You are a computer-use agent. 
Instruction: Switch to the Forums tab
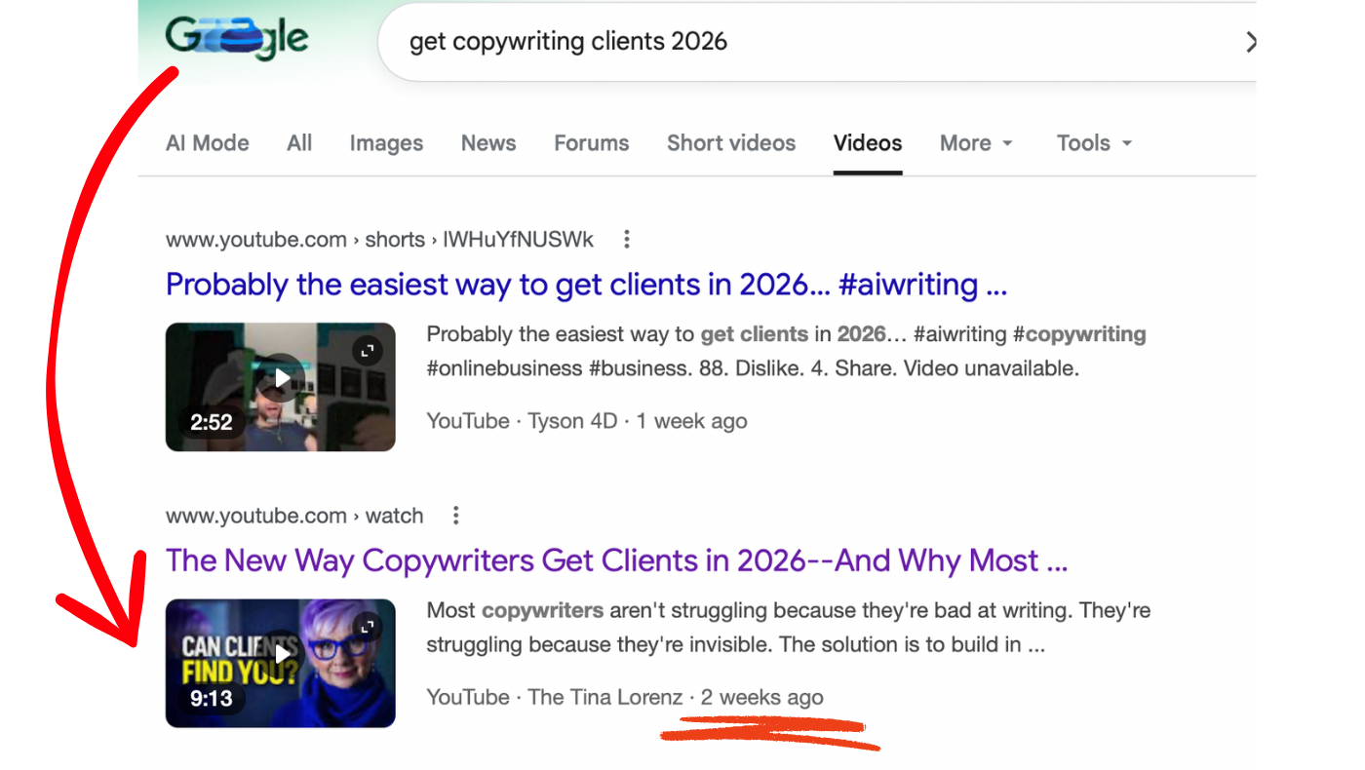tap(592, 143)
